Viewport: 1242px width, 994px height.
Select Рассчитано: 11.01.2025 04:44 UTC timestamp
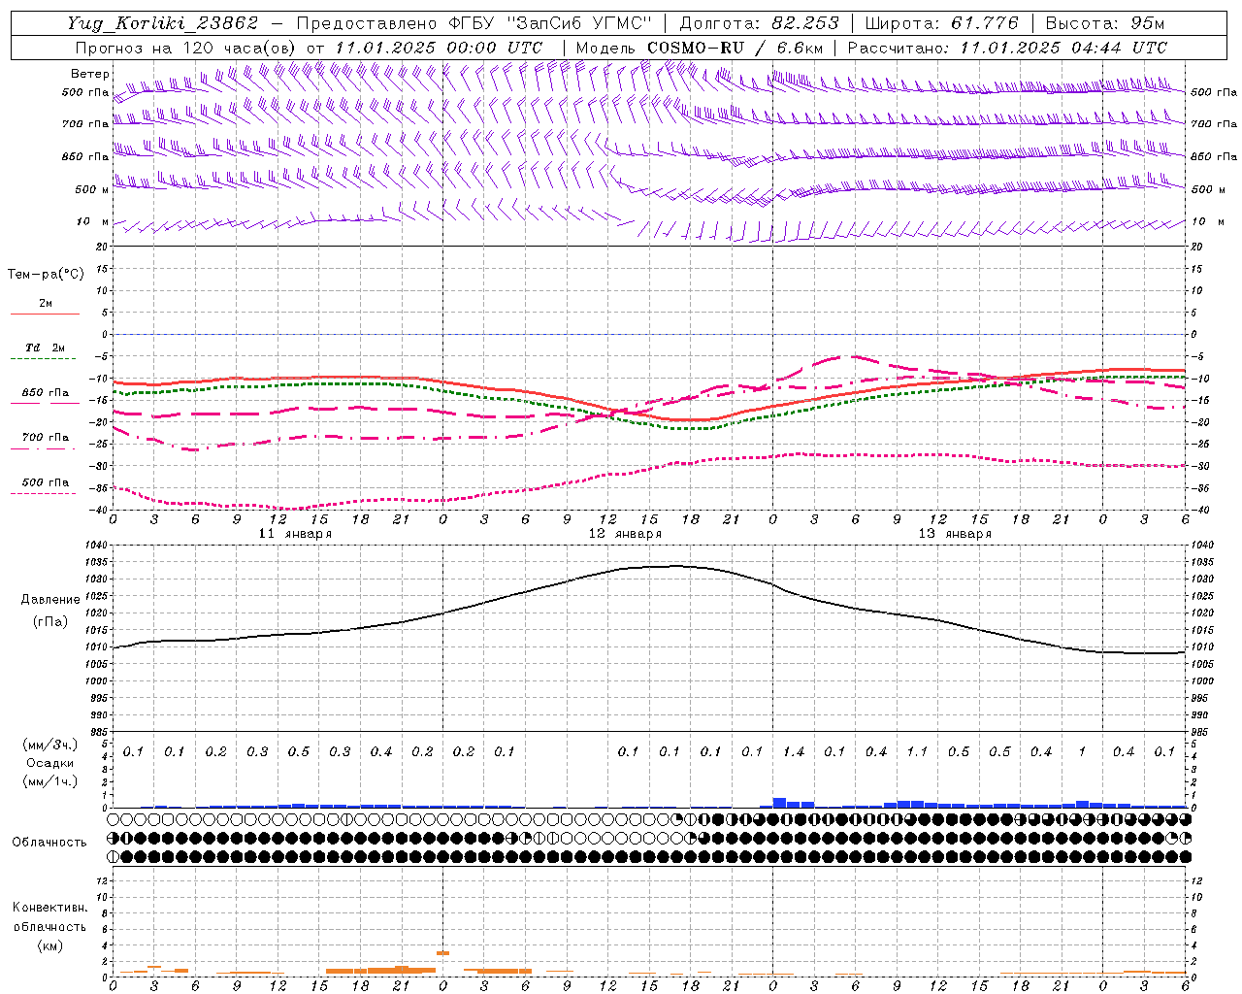[1007, 48]
